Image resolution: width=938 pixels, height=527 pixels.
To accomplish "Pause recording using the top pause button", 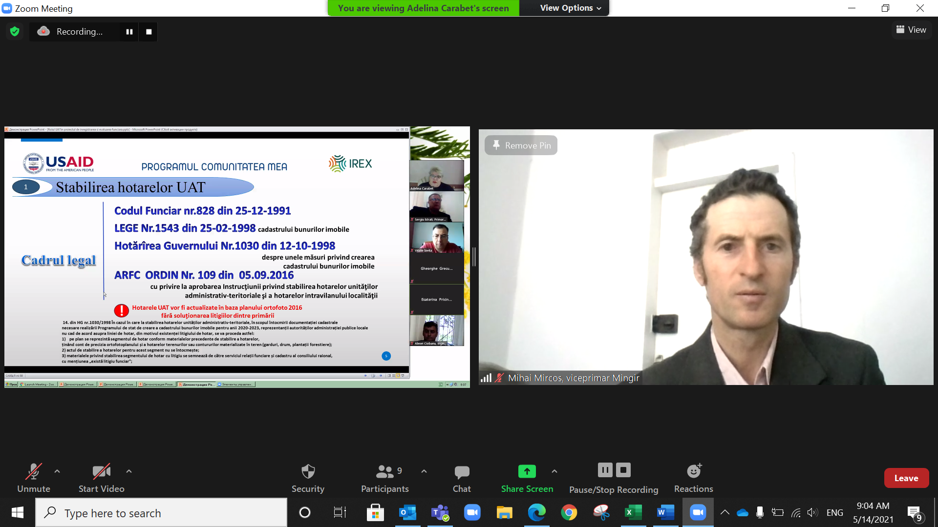I will 129,32.
